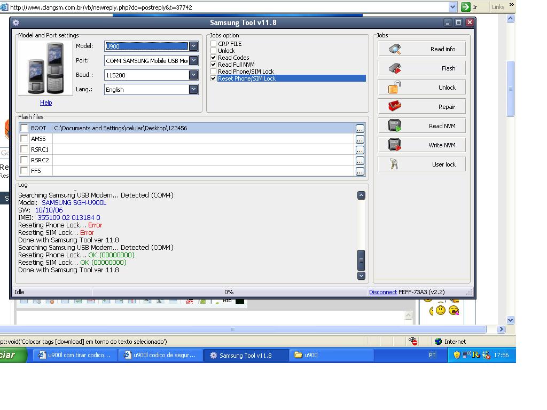Screen dimensions: 547x410
Task: Tick the Unlock job option checkbox
Action: pos(214,51)
